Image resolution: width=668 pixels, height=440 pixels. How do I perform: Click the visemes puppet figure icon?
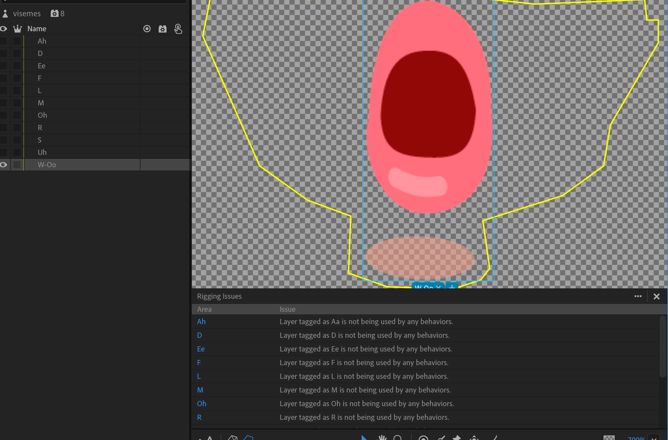[x=5, y=14]
